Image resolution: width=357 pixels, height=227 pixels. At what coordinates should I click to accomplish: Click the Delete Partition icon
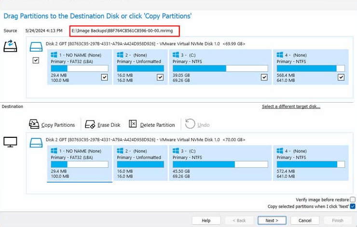133,124
